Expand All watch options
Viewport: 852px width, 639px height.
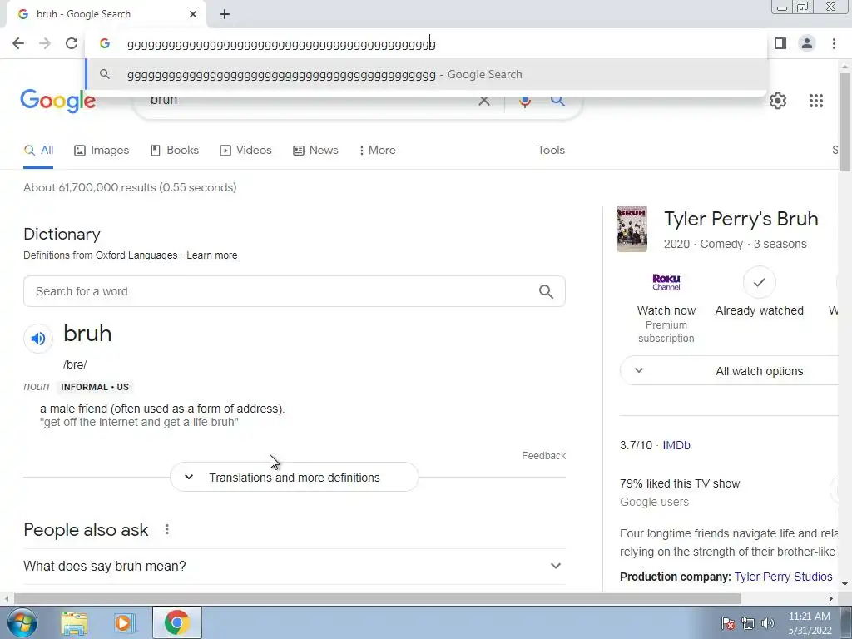[x=731, y=371]
